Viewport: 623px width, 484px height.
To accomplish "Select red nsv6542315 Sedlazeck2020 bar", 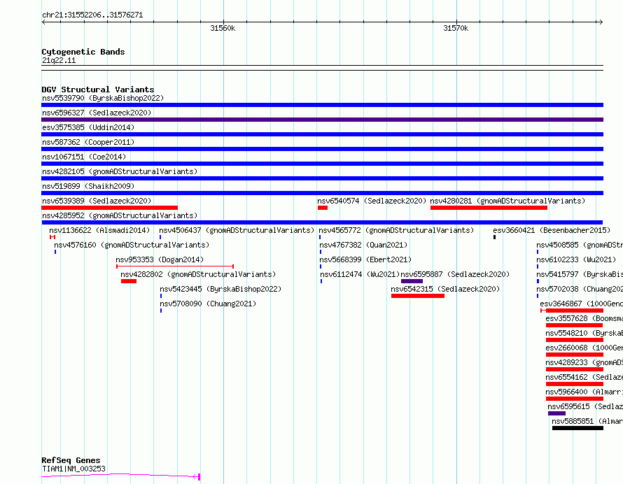I will (418, 296).
